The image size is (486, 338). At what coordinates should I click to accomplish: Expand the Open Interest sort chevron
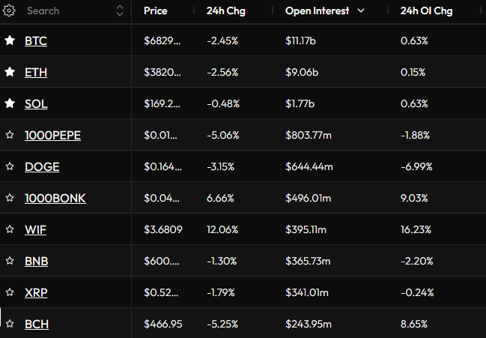pos(361,11)
